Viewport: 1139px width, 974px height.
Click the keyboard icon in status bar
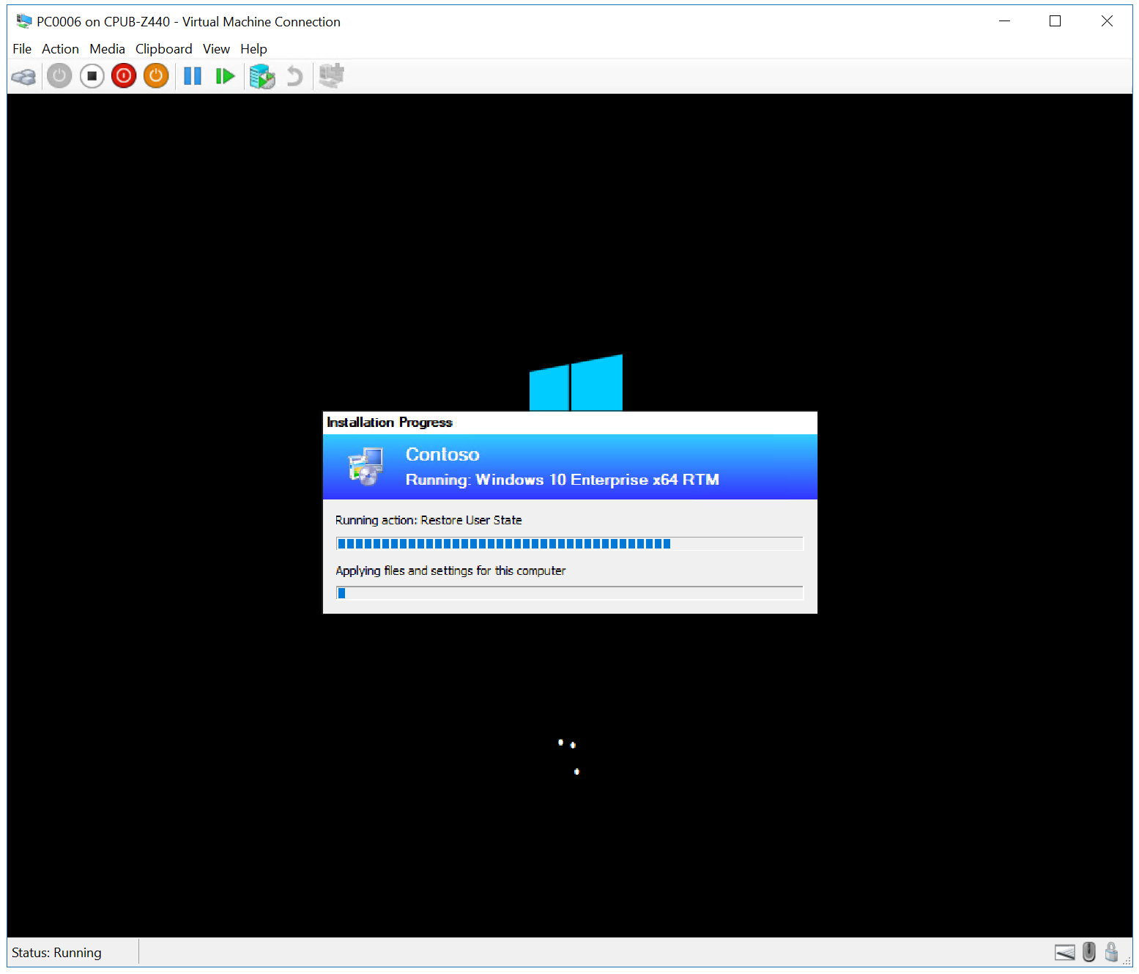(1064, 952)
